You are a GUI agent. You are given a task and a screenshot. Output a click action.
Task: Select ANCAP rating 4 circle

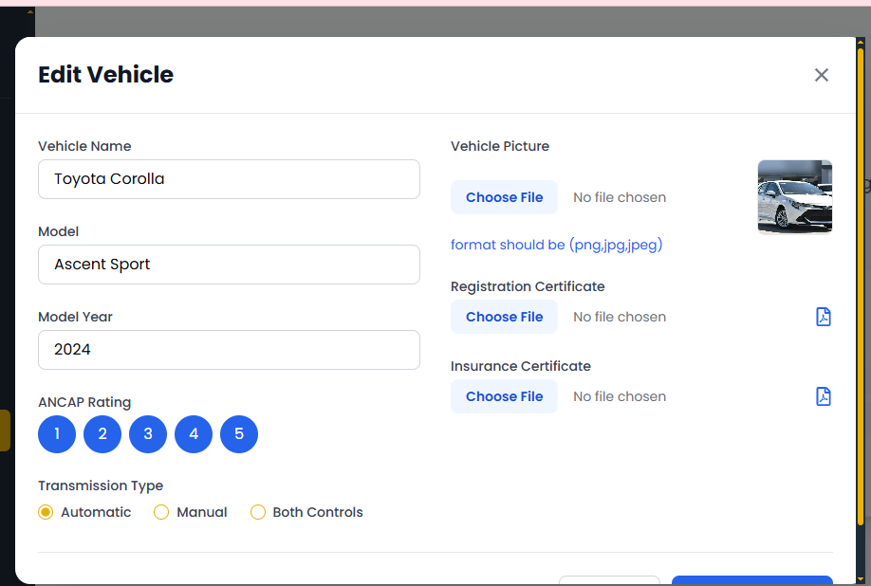[194, 434]
